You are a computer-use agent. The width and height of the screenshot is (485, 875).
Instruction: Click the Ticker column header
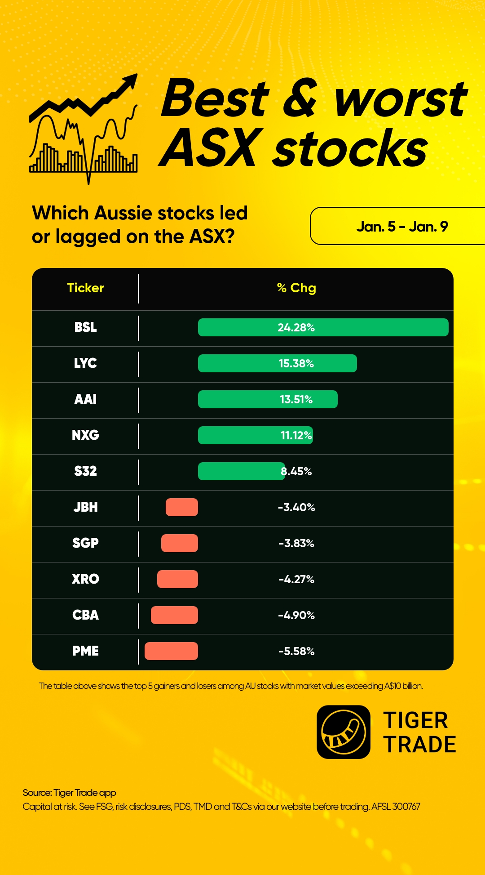click(85, 288)
